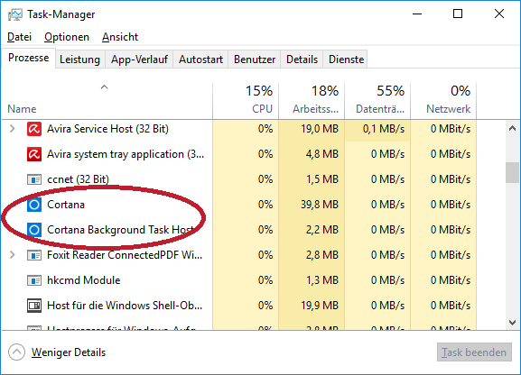Click the hkcmd Module process icon

34,280
